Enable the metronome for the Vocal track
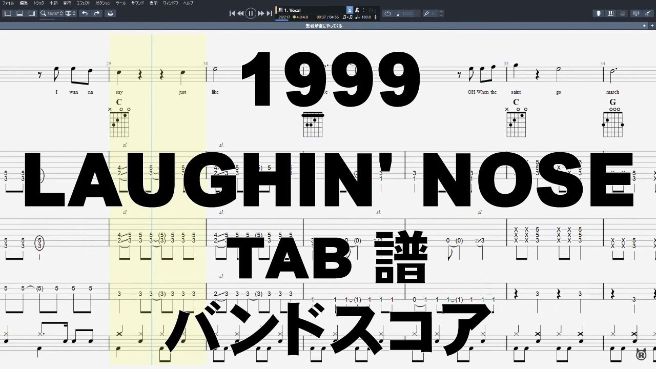Viewport: 656px width, 369px height. click(356, 10)
